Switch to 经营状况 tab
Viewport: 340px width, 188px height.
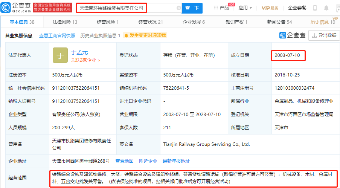pos(151,22)
